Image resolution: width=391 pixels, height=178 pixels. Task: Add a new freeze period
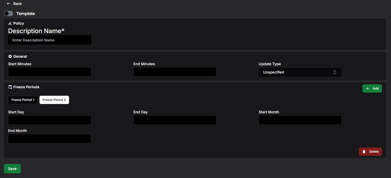372,88
